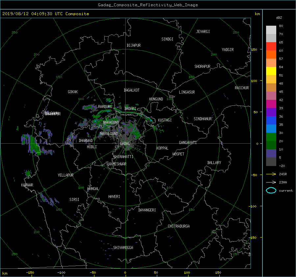Click on the 'GOKAK' label
The image size is (296, 277).
pyautogui.click(x=73, y=92)
